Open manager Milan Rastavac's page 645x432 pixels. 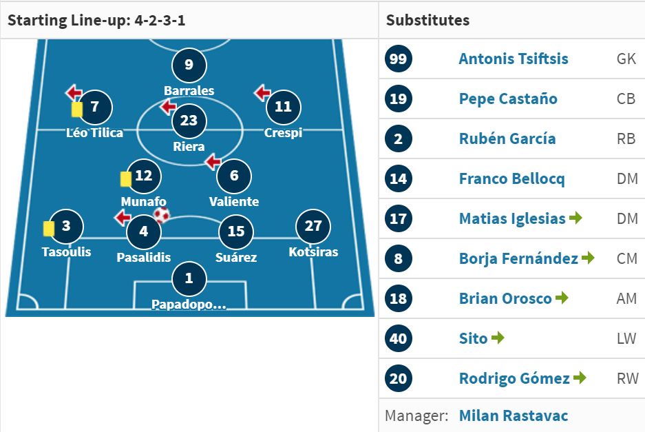tap(514, 415)
